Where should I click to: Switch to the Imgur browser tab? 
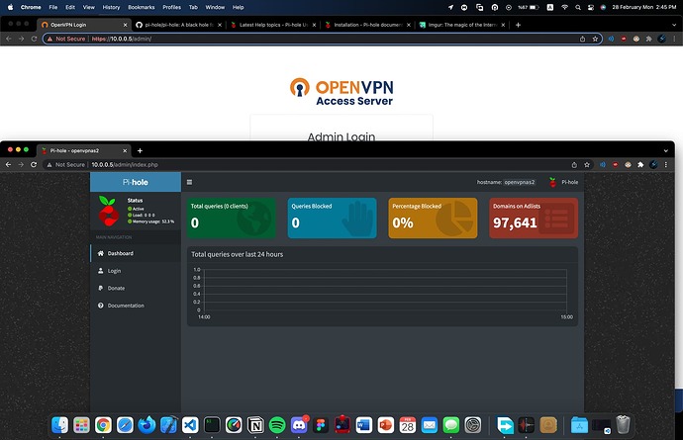461,25
